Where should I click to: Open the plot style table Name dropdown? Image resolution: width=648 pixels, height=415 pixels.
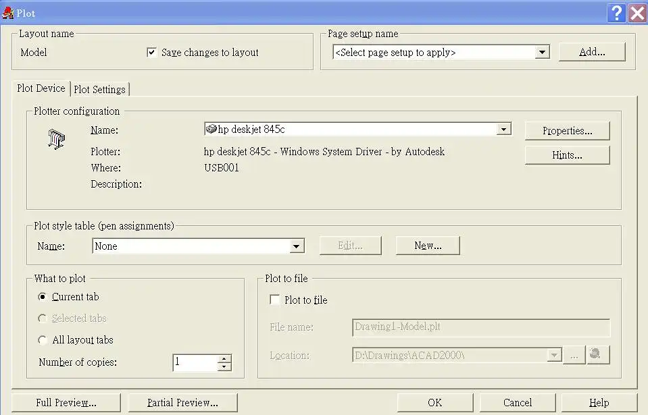point(296,246)
